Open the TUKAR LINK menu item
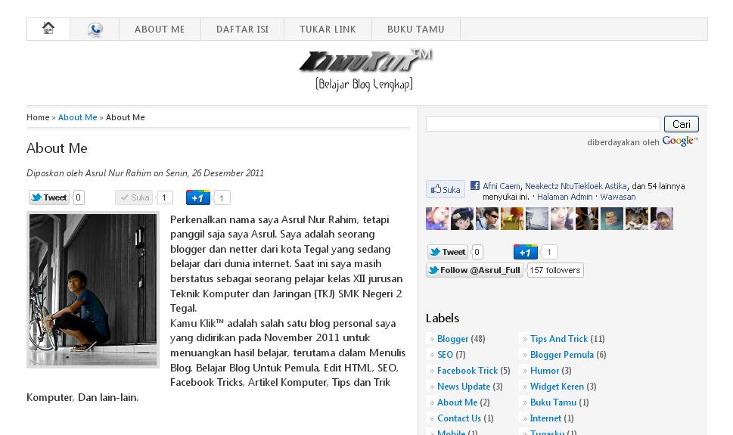 tap(328, 30)
